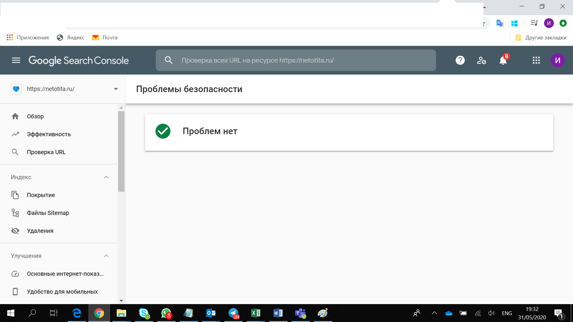Open Обзор in sidebar
This screenshot has width=573, height=322.
(35, 116)
